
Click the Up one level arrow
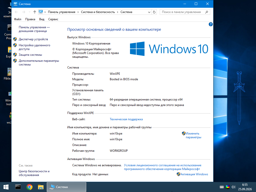(34, 12)
